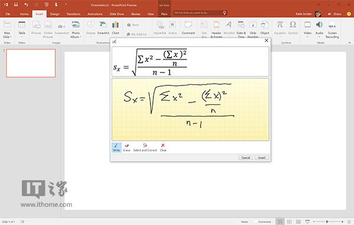354x225 pixels.
Task: Insert a SmartArt graphic
Action: point(103,28)
